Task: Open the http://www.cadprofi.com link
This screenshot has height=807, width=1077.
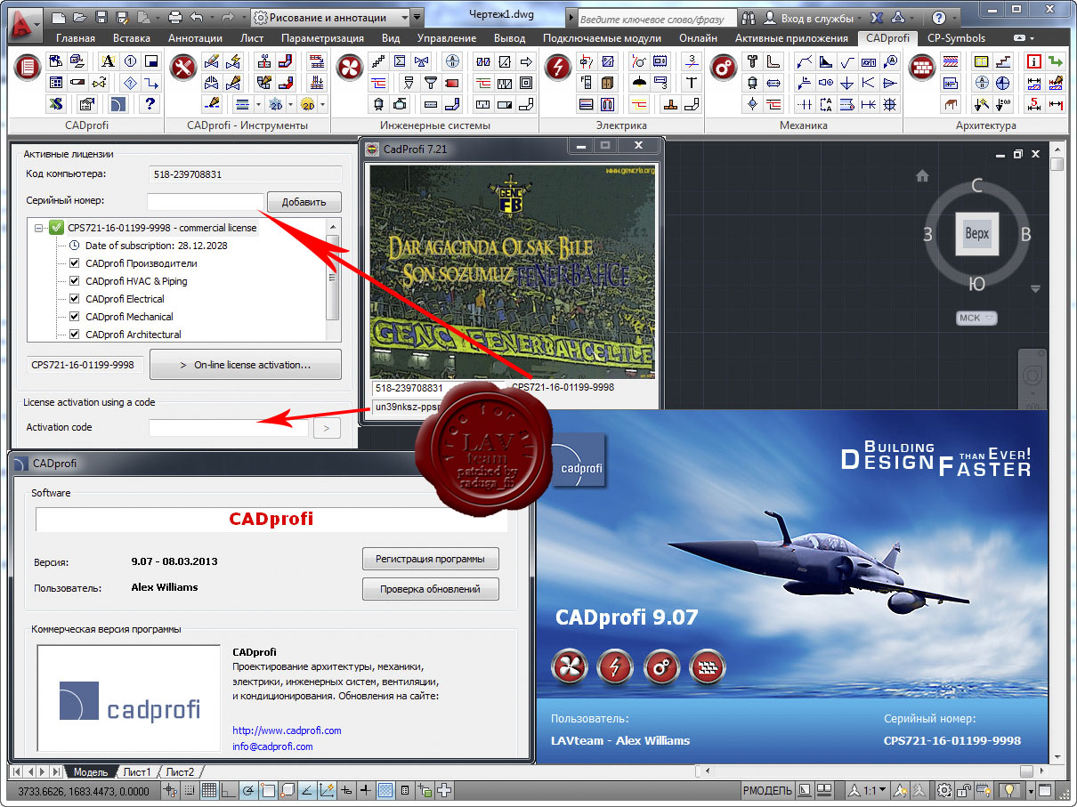Action: (x=287, y=730)
